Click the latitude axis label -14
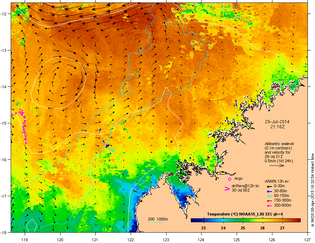This screenshot has height=243, width=315. (4, 87)
